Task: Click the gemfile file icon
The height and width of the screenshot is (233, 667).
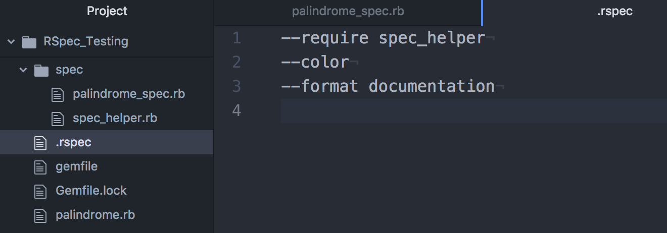Action: coord(40,167)
